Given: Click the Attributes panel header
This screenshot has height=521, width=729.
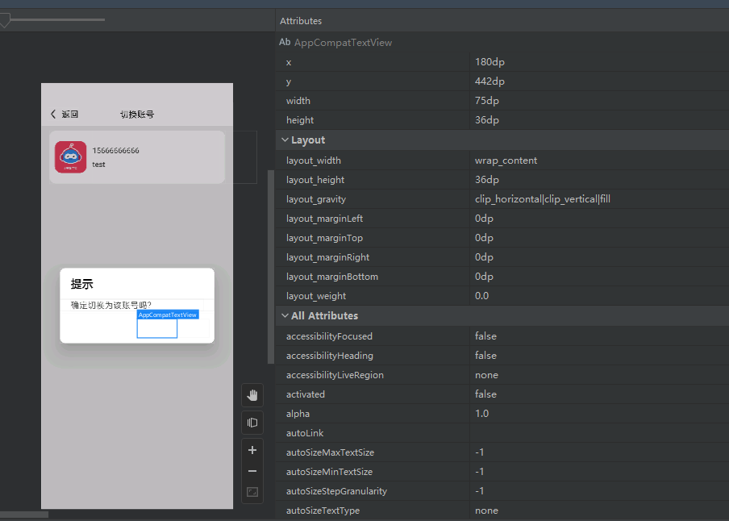Looking at the screenshot, I should [301, 21].
